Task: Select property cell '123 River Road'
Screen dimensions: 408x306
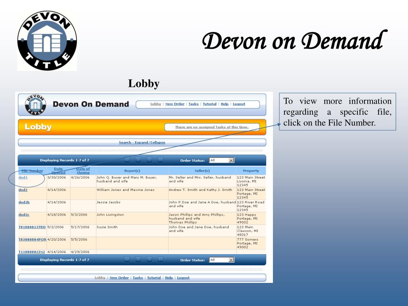Action: click(251, 206)
